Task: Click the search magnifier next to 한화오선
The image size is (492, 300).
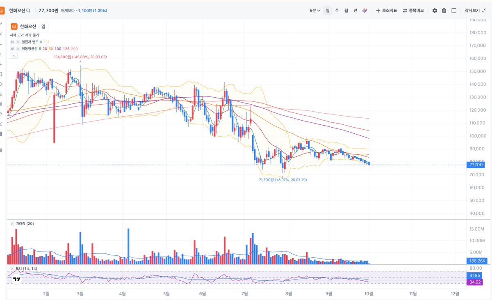Action: (28, 10)
